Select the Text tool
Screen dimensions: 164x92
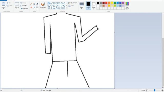click(37, 4)
